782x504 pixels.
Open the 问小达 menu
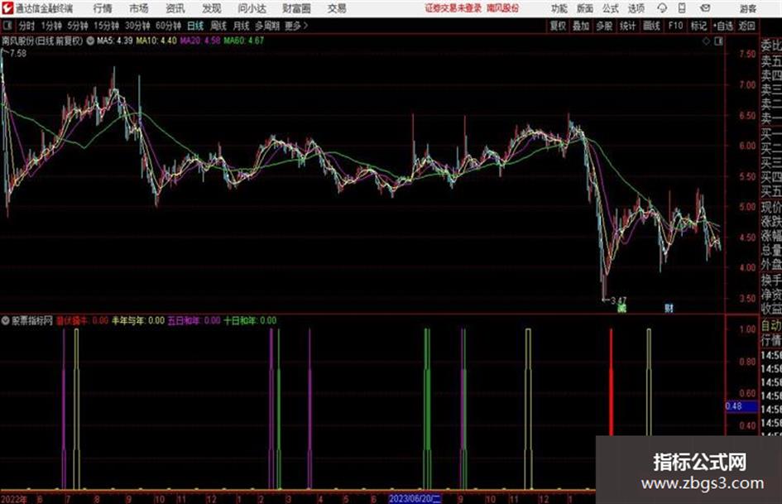(252, 8)
